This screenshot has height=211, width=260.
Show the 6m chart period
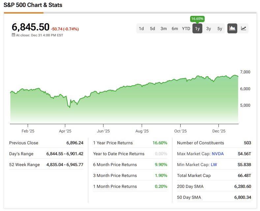pyautogui.click(x=175, y=28)
